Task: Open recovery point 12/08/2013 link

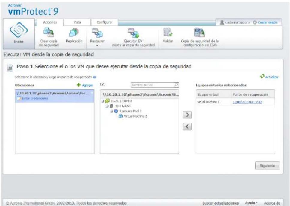Action: (x=247, y=102)
